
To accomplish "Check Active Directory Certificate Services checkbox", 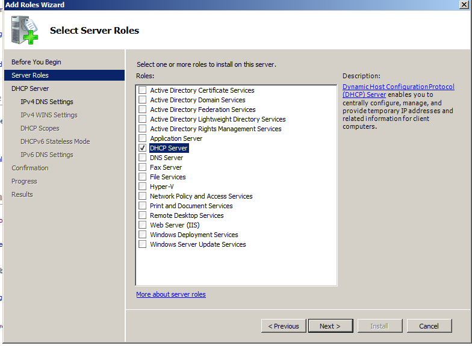I will pyautogui.click(x=142, y=90).
